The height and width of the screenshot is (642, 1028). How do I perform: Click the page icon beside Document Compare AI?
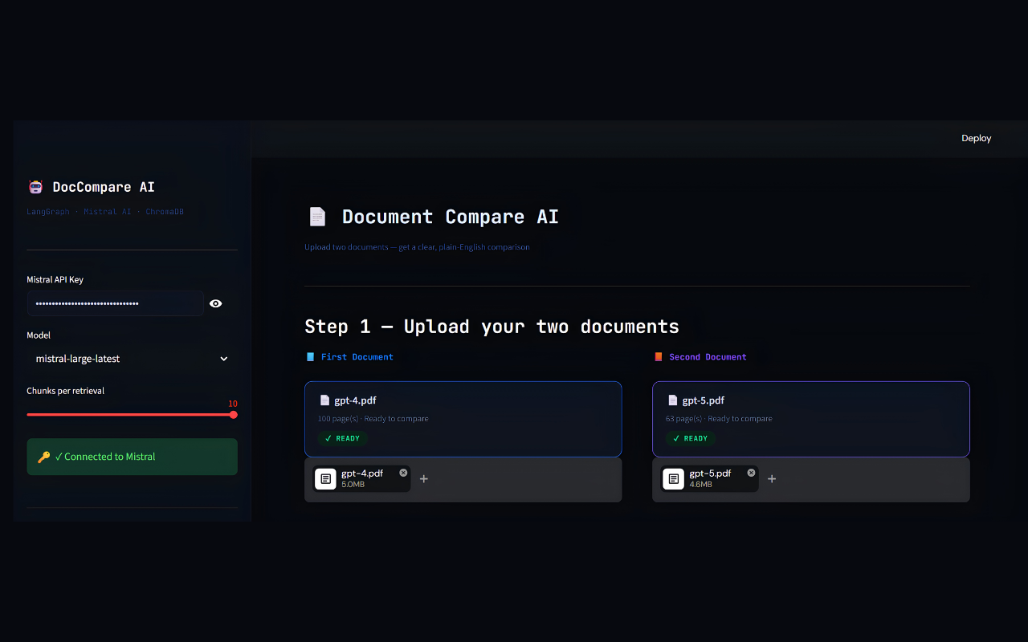[318, 217]
